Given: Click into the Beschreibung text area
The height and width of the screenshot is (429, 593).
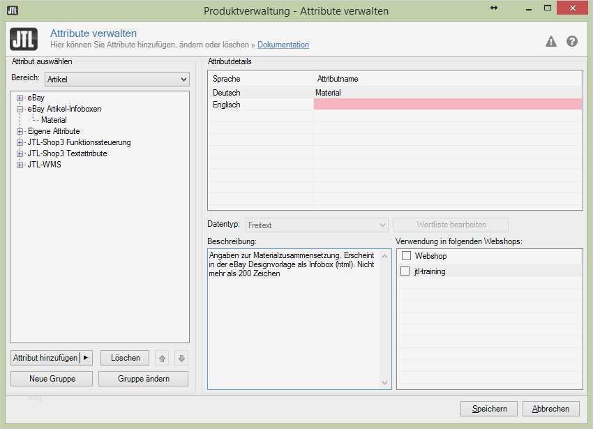Looking at the screenshot, I should 294,319.
